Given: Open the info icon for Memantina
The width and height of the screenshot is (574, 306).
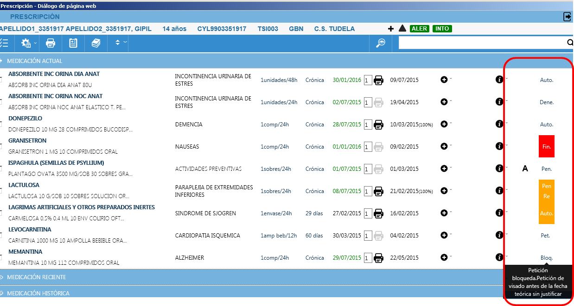Looking at the screenshot, I should pyautogui.click(x=499, y=257).
